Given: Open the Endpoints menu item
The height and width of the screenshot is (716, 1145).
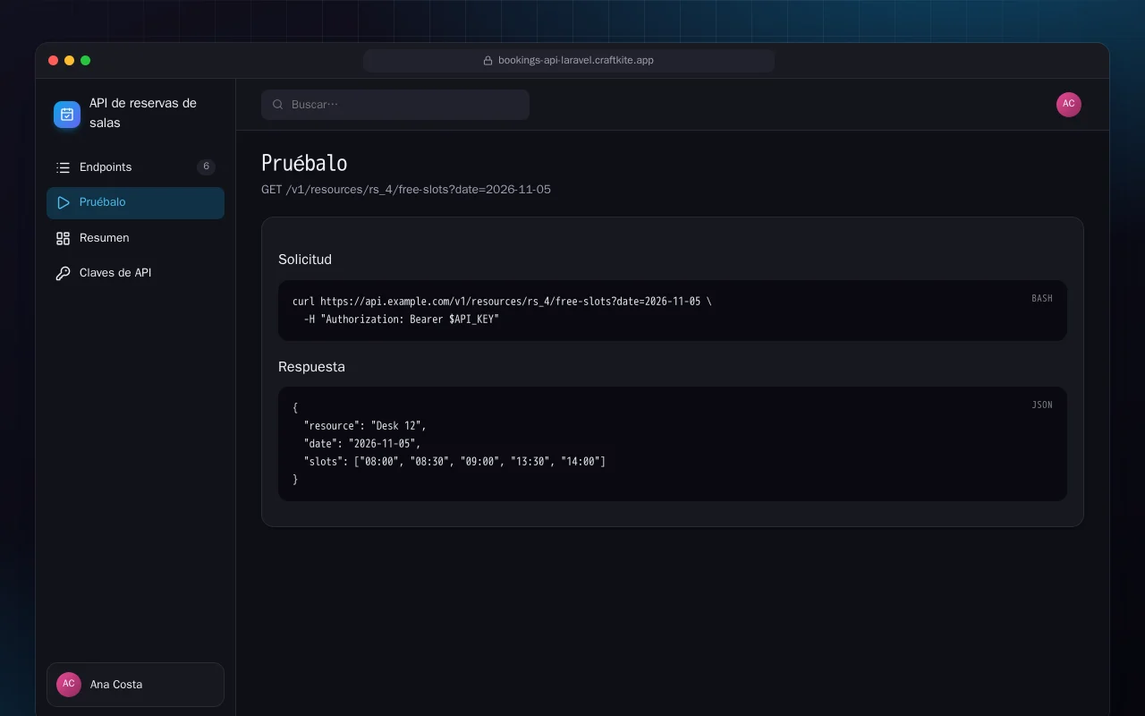Looking at the screenshot, I should point(135,167).
